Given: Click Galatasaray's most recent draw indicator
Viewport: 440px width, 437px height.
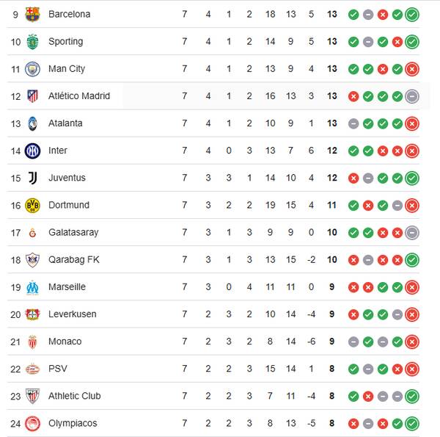Looking at the screenshot, I should (412, 233).
